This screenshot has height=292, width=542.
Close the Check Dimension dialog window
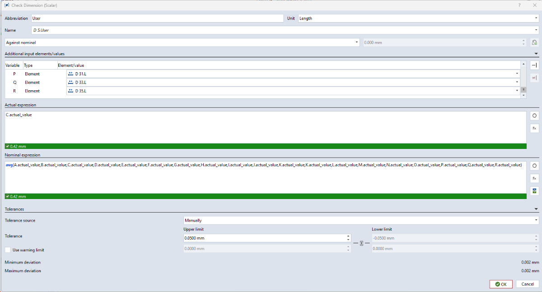[x=534, y=5]
